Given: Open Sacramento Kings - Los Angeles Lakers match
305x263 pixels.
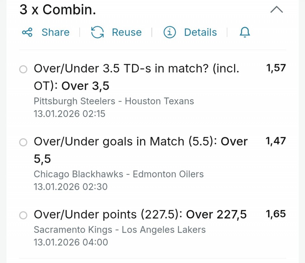Looking at the screenshot, I should [119, 230].
